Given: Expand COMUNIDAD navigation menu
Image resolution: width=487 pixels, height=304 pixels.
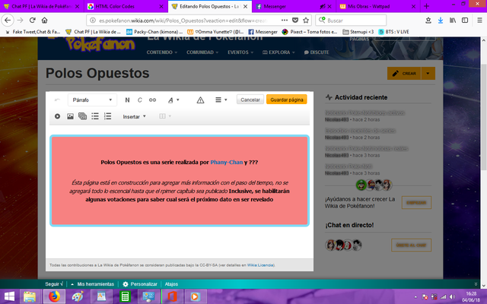Looking at the screenshot, I should 202,52.
